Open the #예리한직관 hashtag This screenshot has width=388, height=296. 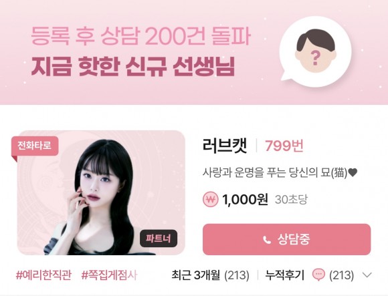(43, 275)
